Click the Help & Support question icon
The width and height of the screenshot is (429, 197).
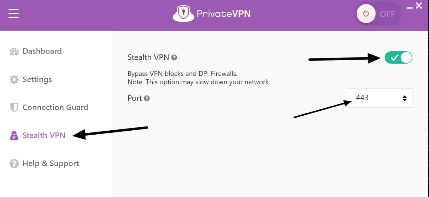pos(14,164)
